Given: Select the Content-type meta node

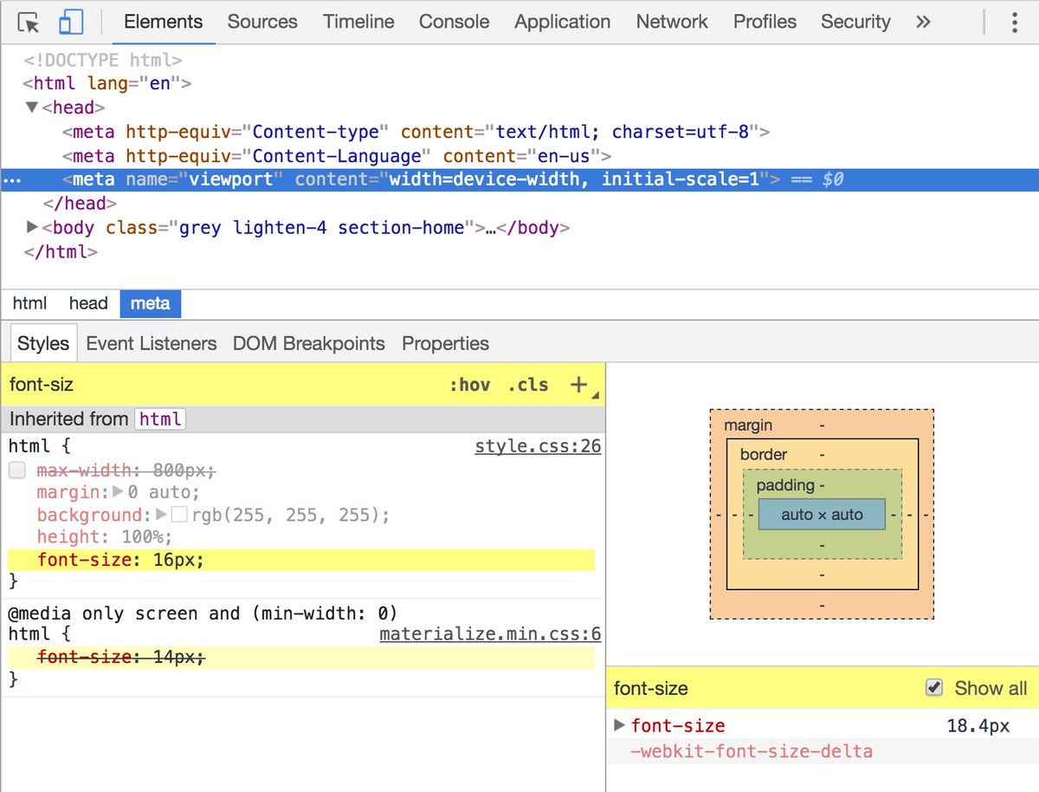Looking at the screenshot, I should [416, 132].
